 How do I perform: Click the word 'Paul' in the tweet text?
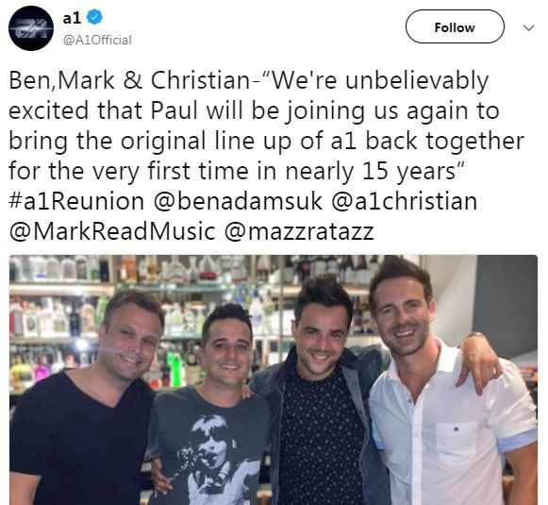(x=174, y=110)
